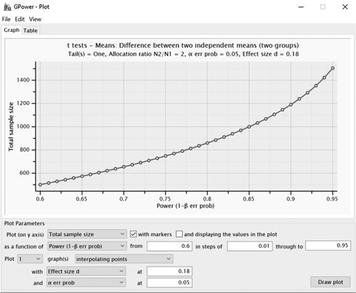The width and height of the screenshot is (356, 293).
Task: Click the Draw plot button
Action: pyautogui.click(x=331, y=282)
